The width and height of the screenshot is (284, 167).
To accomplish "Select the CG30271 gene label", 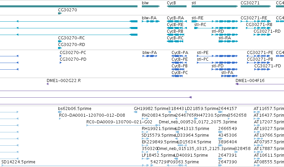I will coord(250,3).
